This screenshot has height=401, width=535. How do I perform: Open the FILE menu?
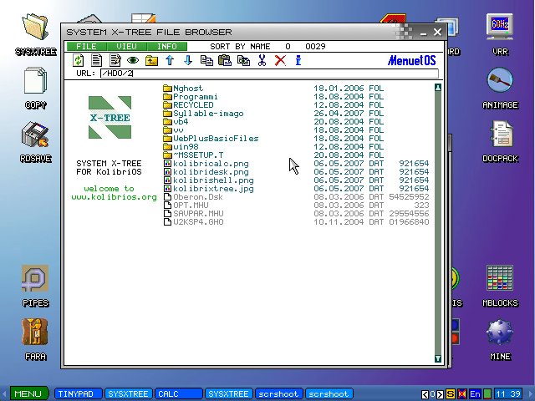(87, 46)
